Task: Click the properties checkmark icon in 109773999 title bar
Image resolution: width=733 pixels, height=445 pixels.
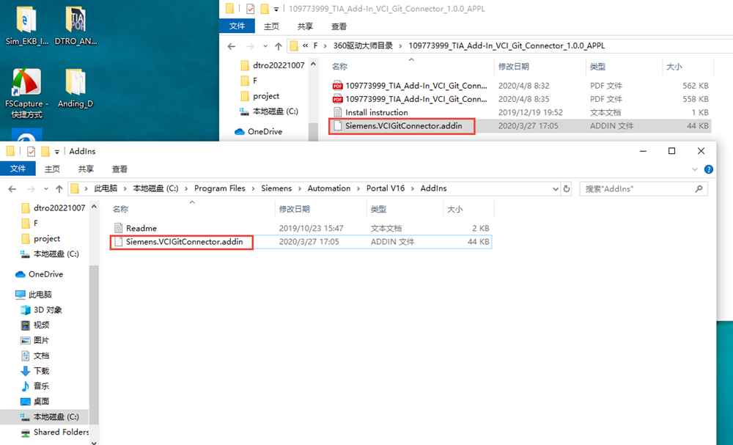Action: click(251, 9)
